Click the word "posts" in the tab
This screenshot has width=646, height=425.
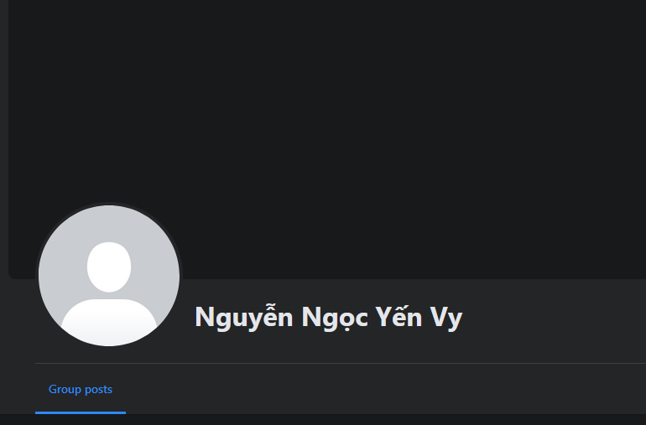pyautogui.click(x=99, y=390)
